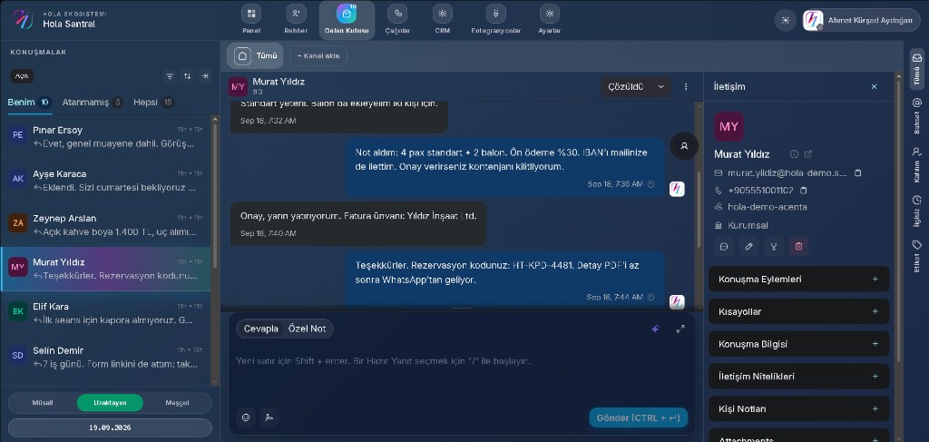
Task: Open the Ayarlar settings icon
Action: click(550, 14)
